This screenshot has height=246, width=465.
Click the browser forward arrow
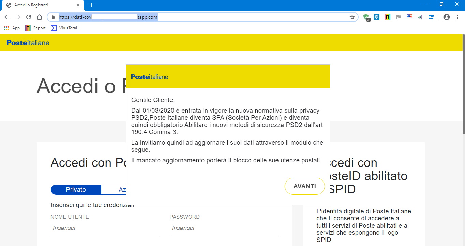(18, 17)
